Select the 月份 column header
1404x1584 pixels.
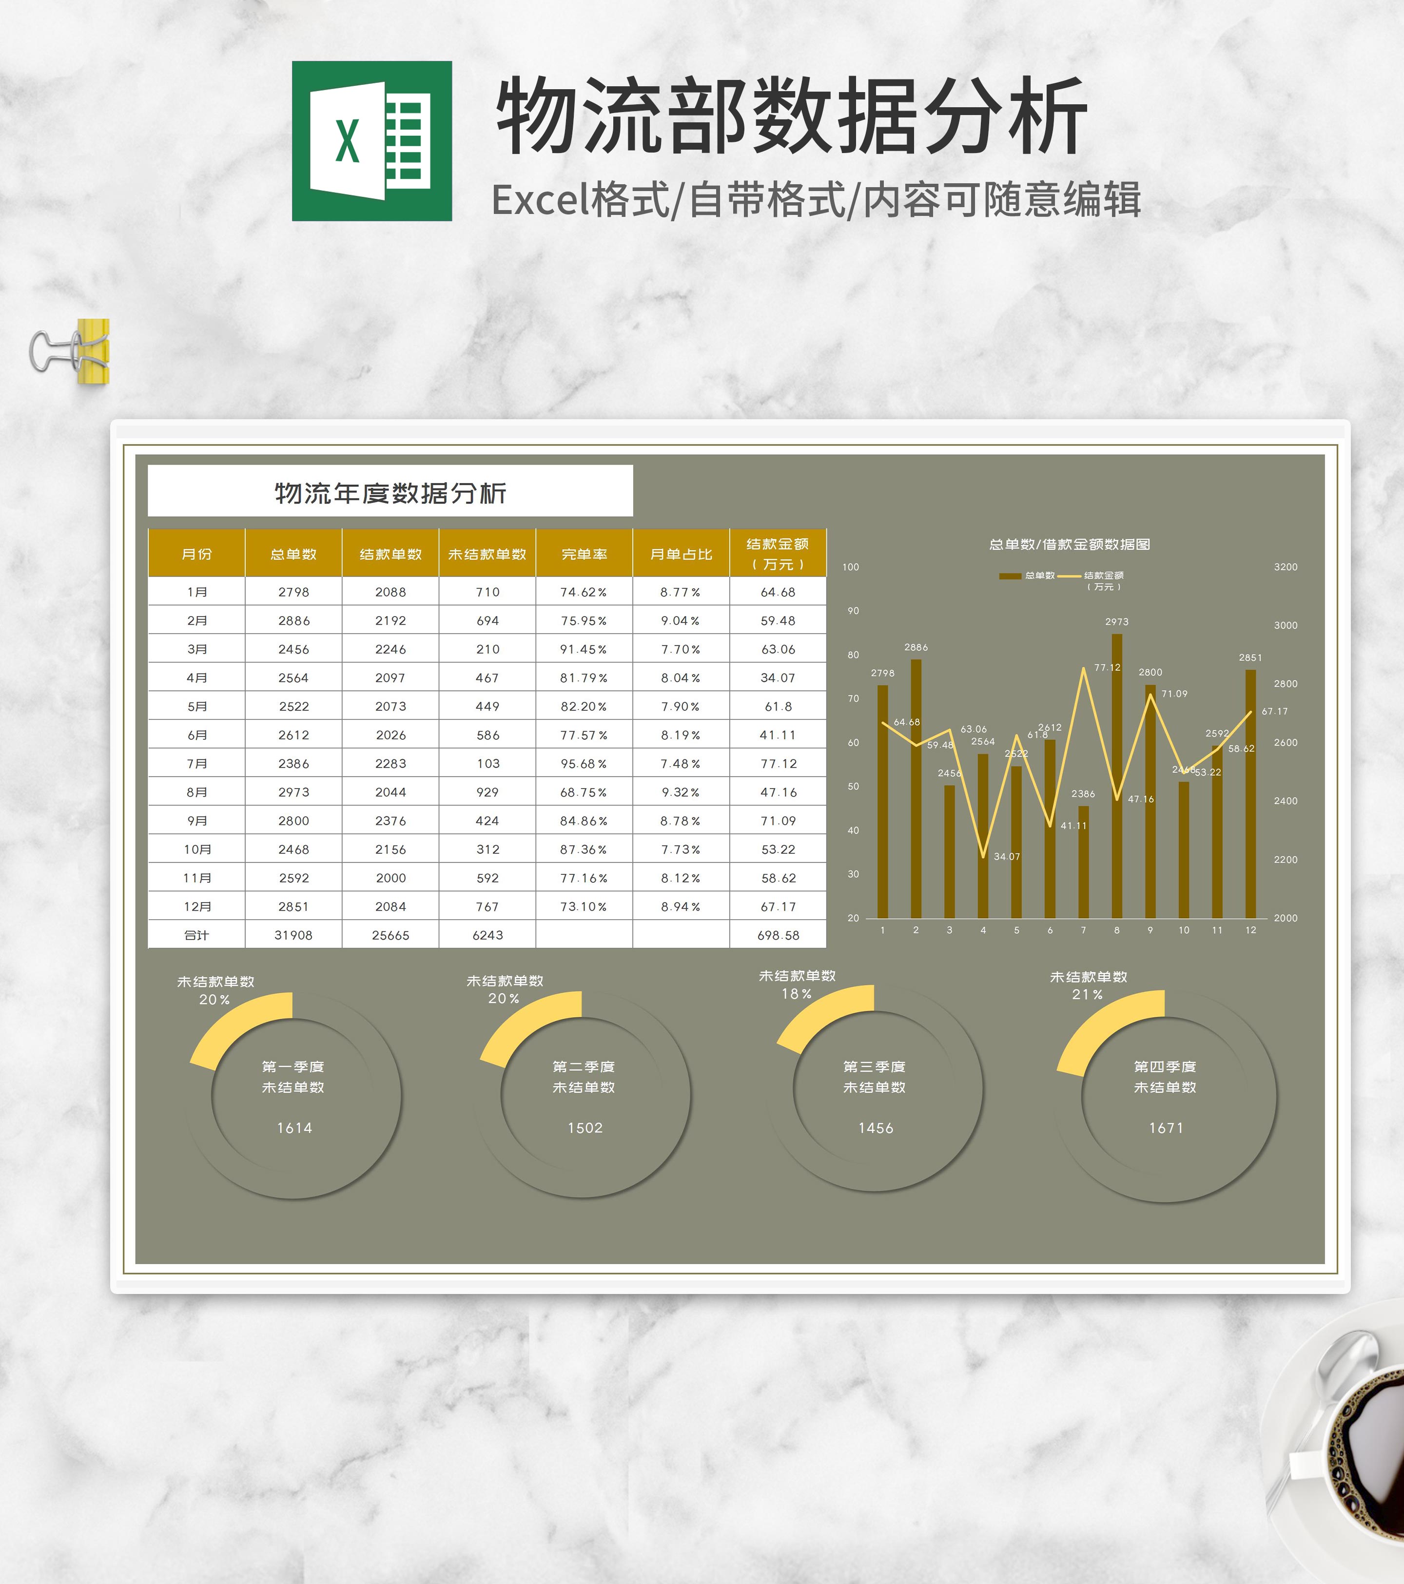[196, 554]
